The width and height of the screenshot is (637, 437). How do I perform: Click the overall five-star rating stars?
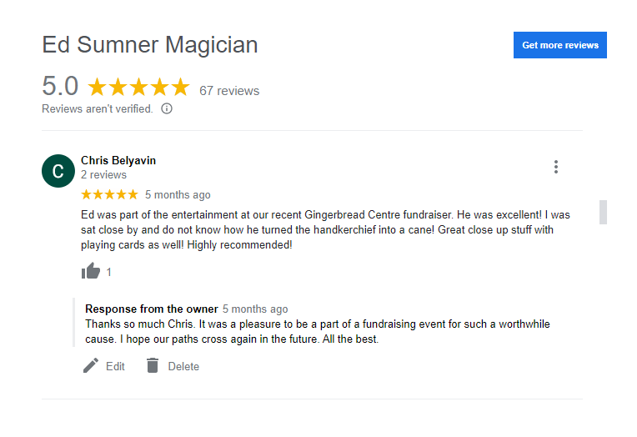[138, 87]
